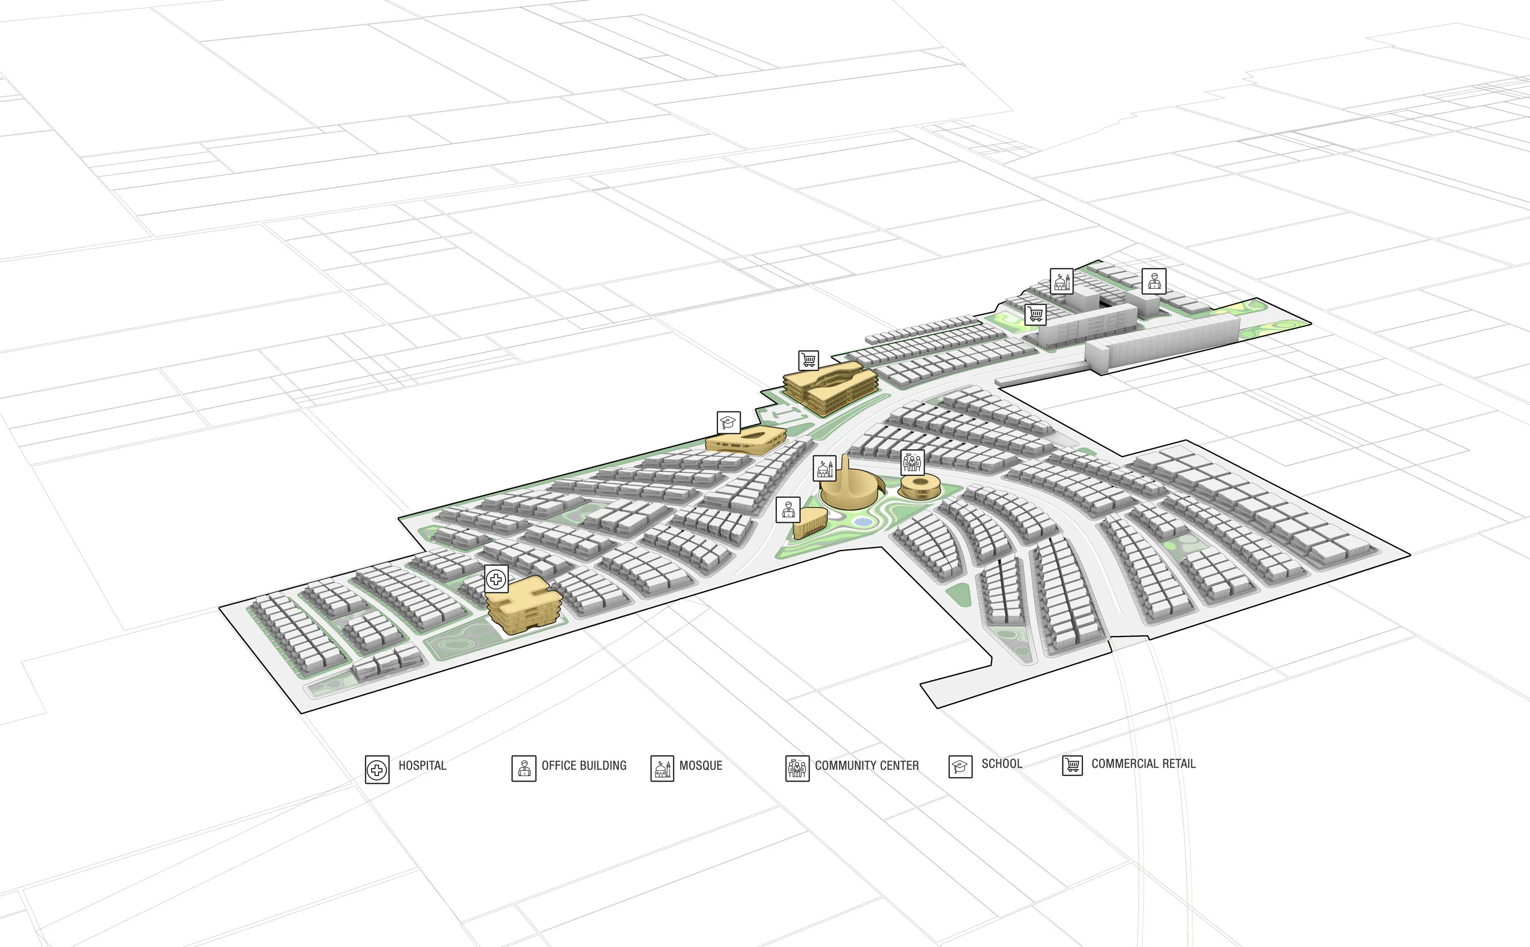Click the school icon in the legend
The width and height of the screenshot is (1530, 947).
tap(960, 767)
